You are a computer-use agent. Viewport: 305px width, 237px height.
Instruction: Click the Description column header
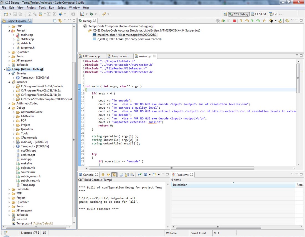pos(180,185)
